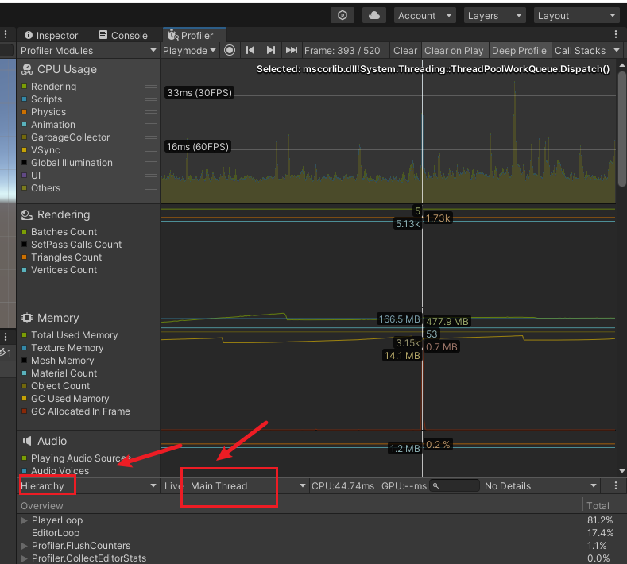Click the search field magnifier icon
627x564 pixels.
coord(435,485)
